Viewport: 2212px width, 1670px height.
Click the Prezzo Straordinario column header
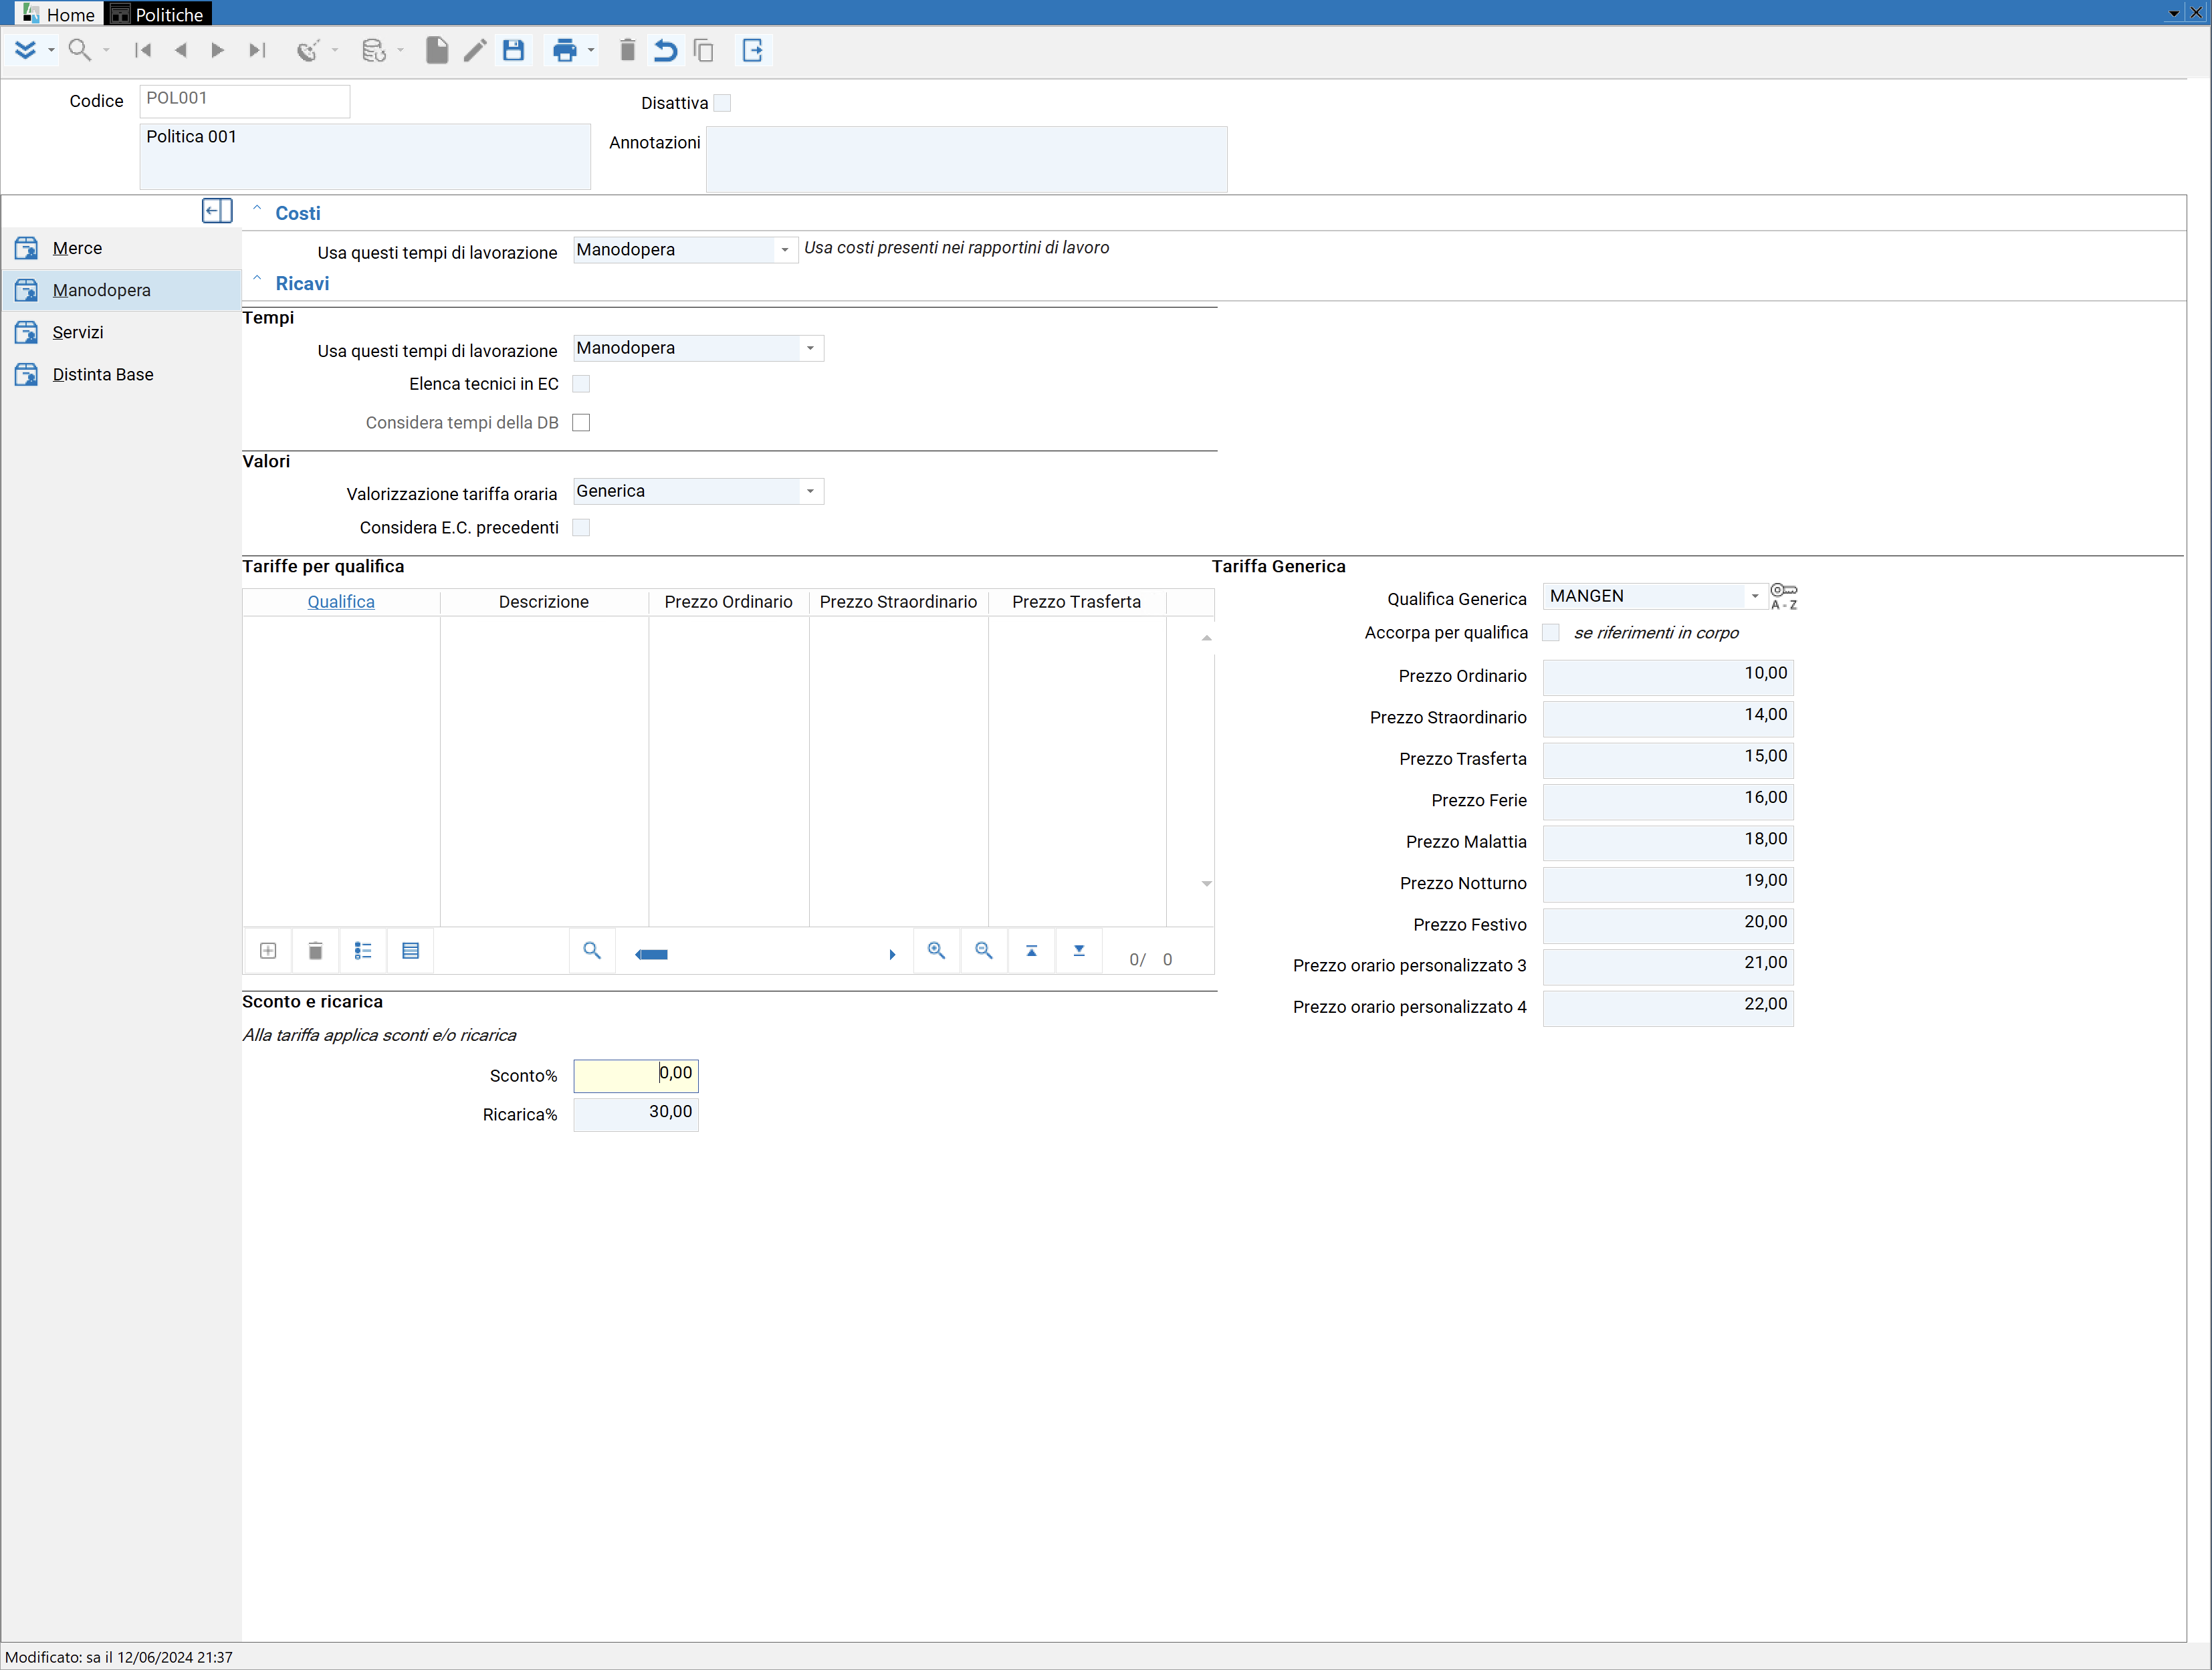(898, 602)
